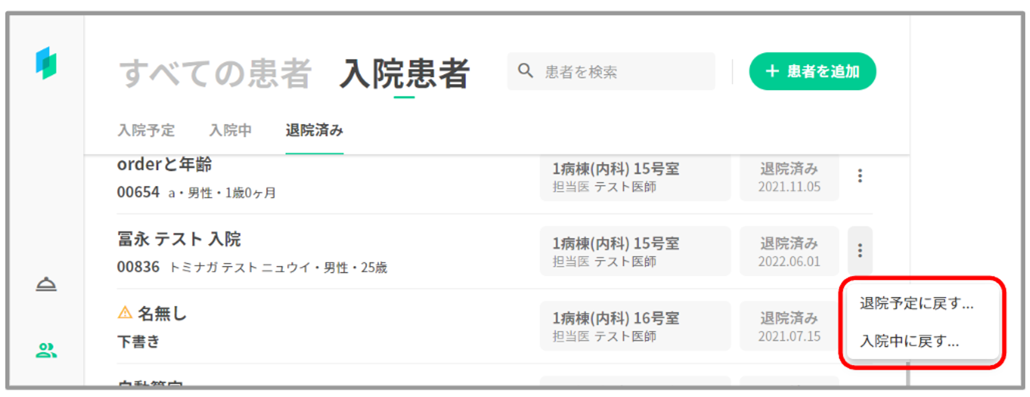This screenshot has width=1030, height=397.
Task: Switch to すべての患者 view
Action: click(x=215, y=74)
